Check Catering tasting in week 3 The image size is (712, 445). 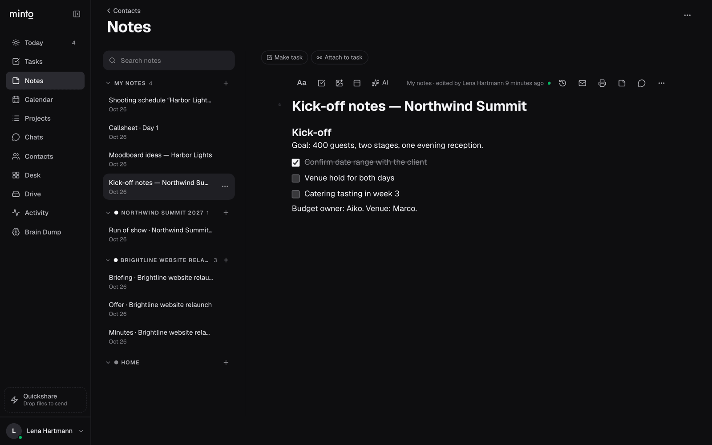[x=295, y=194]
